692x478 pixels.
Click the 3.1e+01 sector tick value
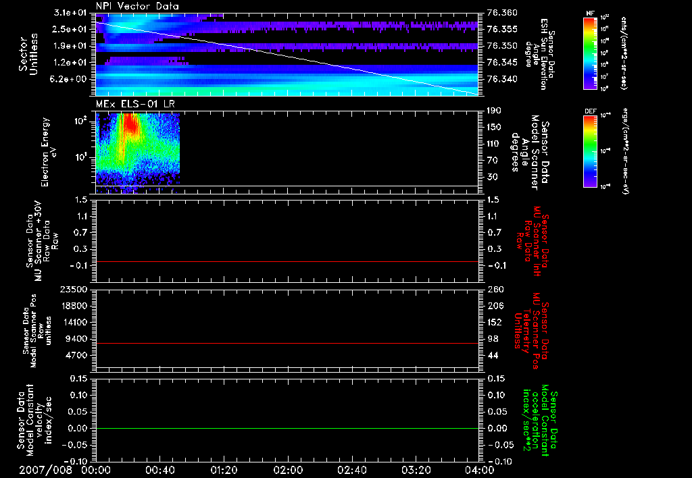(x=70, y=13)
